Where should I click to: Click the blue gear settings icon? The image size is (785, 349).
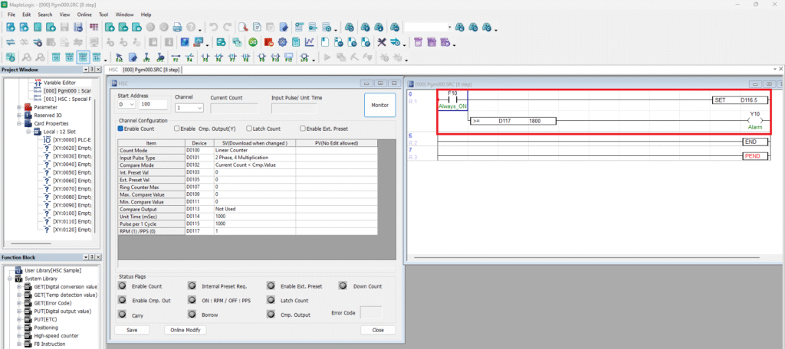point(283,42)
